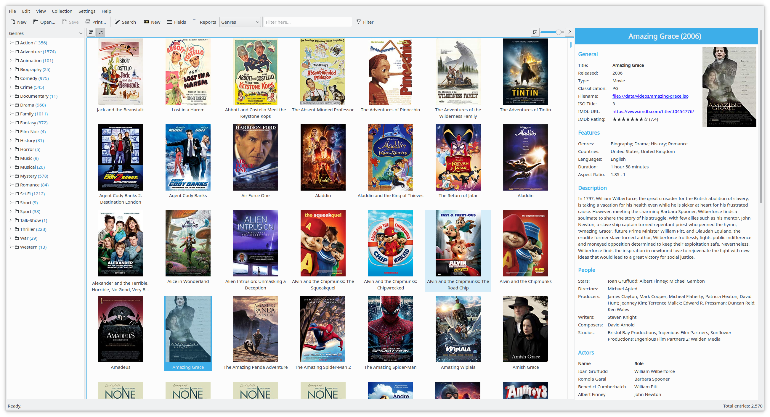Open the File menu
This screenshot has height=417, width=770.
coord(12,11)
